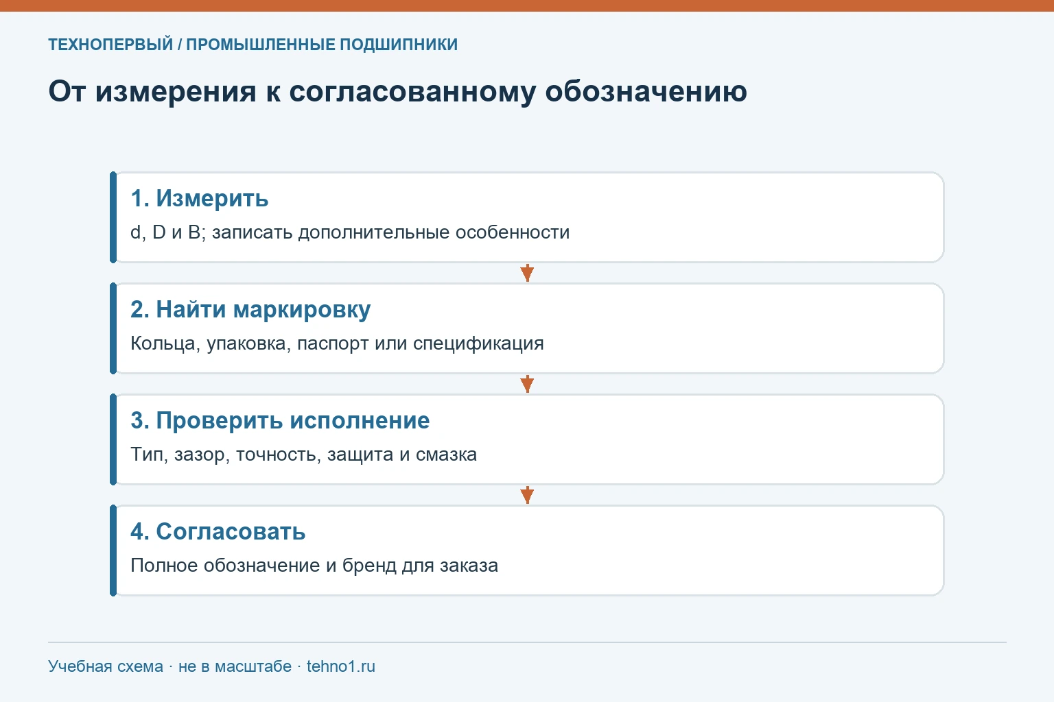Click the step title '4. Согласовать'
The image size is (1054, 702).
pyautogui.click(x=218, y=531)
